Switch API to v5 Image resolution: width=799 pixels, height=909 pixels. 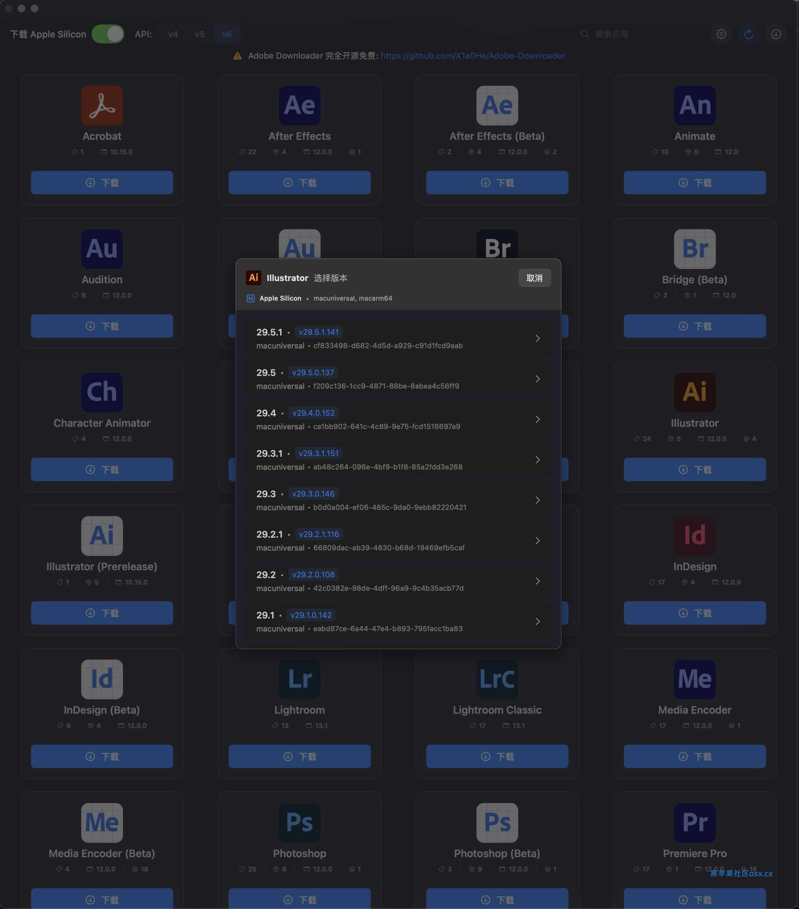coord(200,34)
